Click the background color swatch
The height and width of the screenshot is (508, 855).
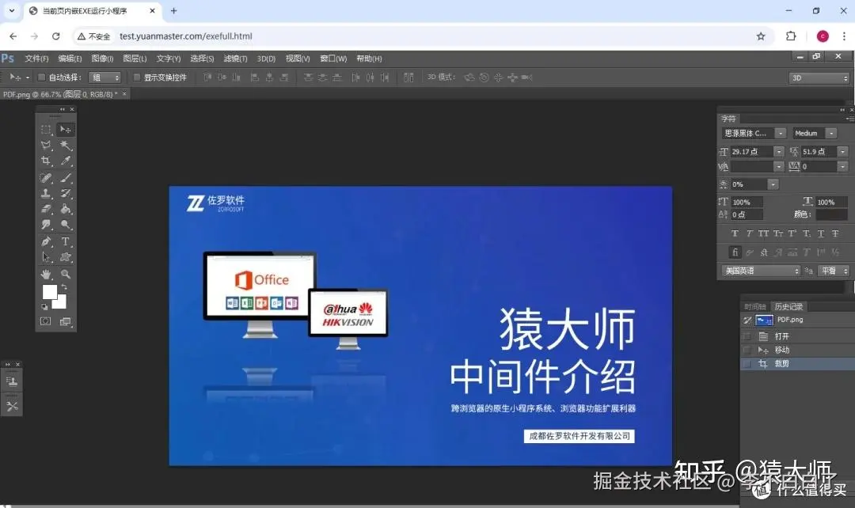coord(60,304)
